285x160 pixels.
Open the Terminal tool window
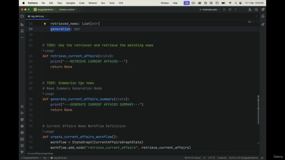pos(22,139)
